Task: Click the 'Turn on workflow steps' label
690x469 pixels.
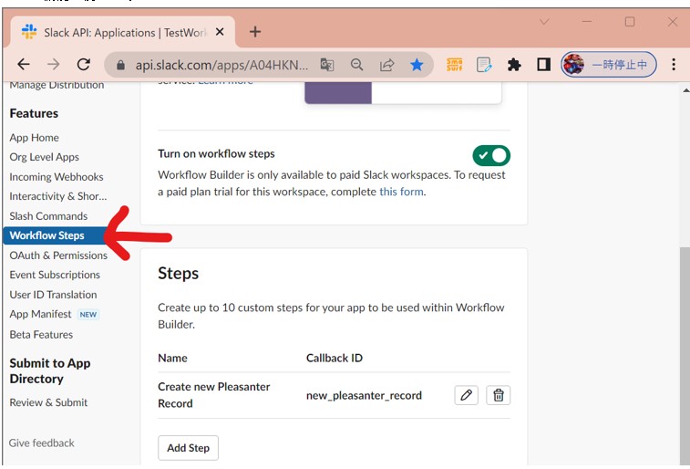Action: pyautogui.click(x=216, y=153)
